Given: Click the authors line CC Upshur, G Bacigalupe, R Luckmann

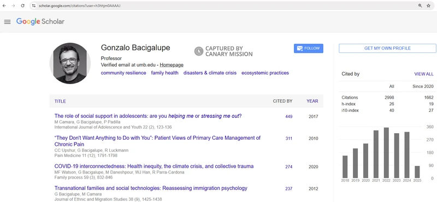Looking at the screenshot, I should click(91, 151).
